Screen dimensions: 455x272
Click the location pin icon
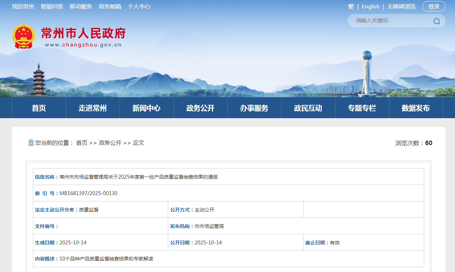pyautogui.click(x=31, y=143)
